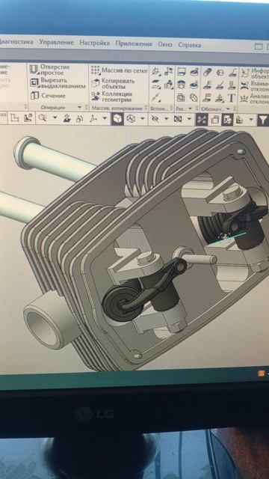The width and height of the screenshot is (269, 479).
Task: Click the view orientation axes icon
Action: (x=93, y=118)
